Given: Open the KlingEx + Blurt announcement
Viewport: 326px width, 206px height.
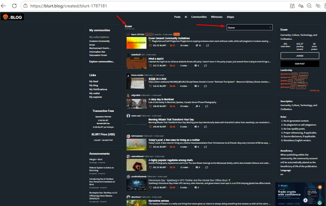Looking at the screenshot, I should coord(96,159).
